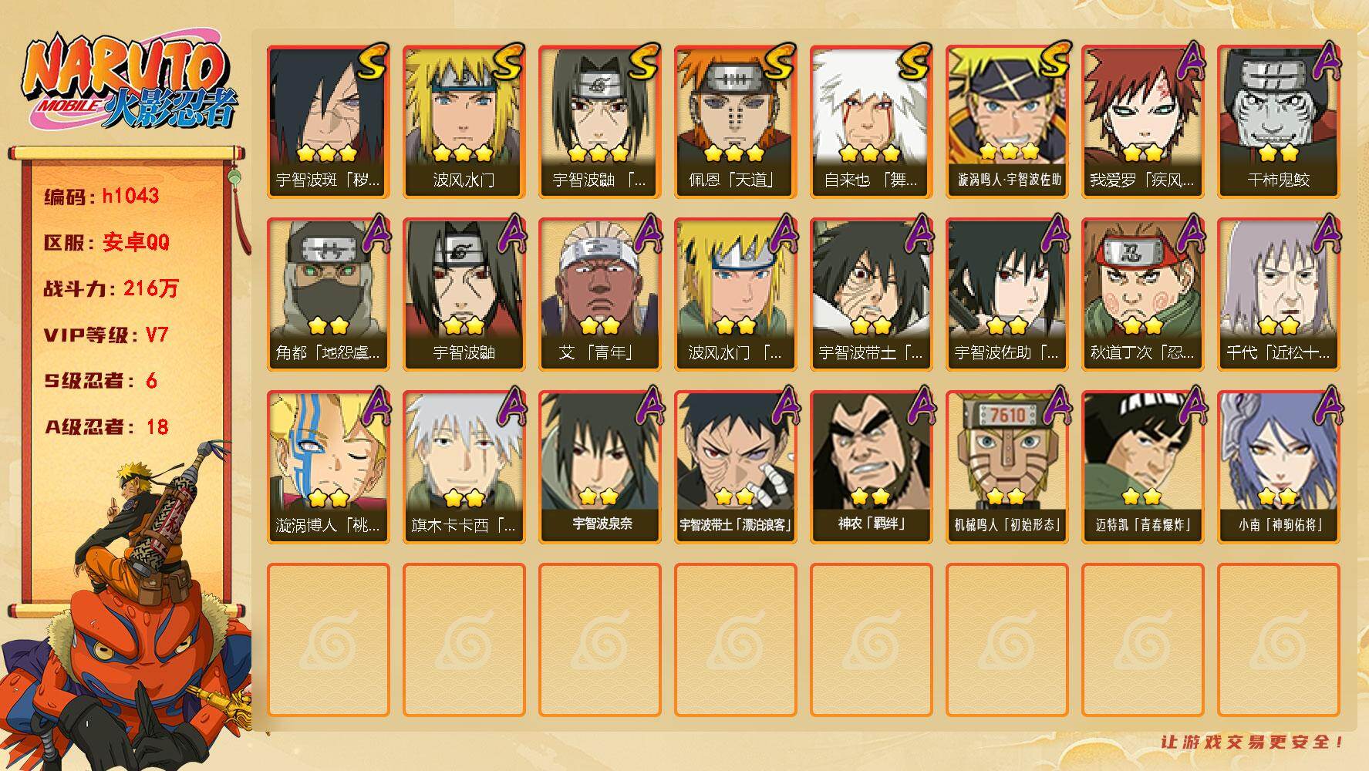
Task: Select the 干柿鬼鲛 ninja portrait
Action: 1278,122
